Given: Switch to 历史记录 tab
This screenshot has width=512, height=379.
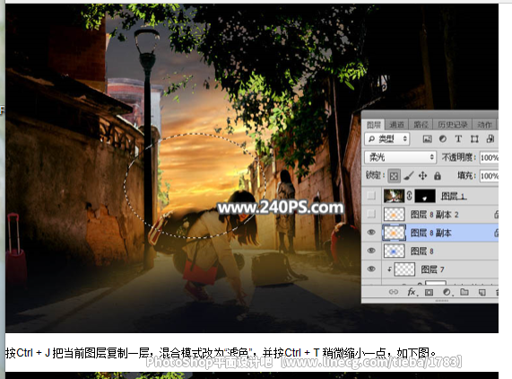Looking at the screenshot, I should (x=453, y=125).
